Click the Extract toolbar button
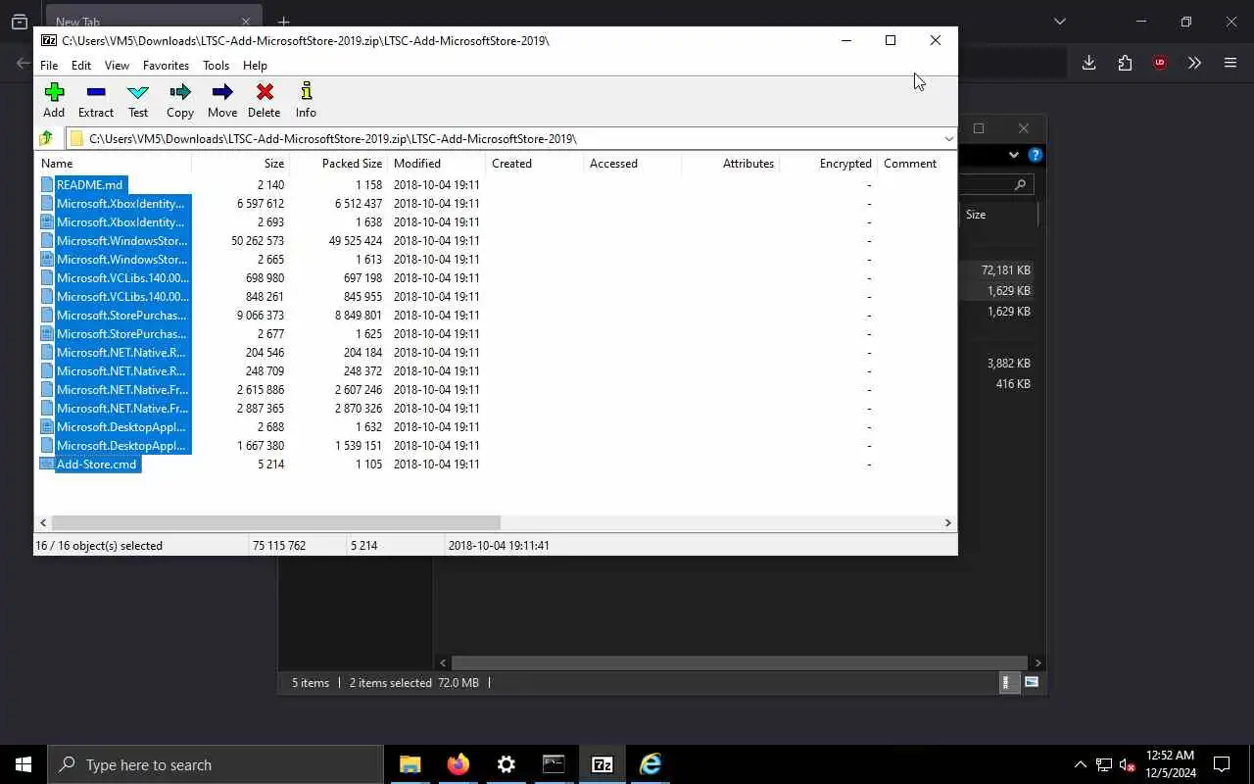 [96, 100]
